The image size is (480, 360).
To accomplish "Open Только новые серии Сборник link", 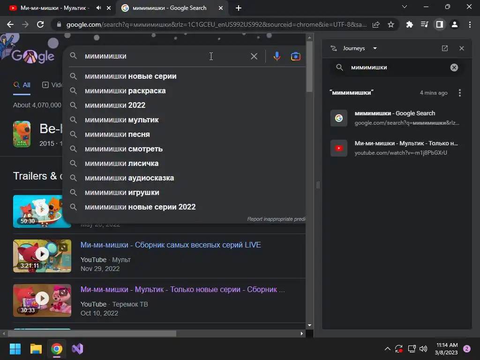I will [182, 290].
